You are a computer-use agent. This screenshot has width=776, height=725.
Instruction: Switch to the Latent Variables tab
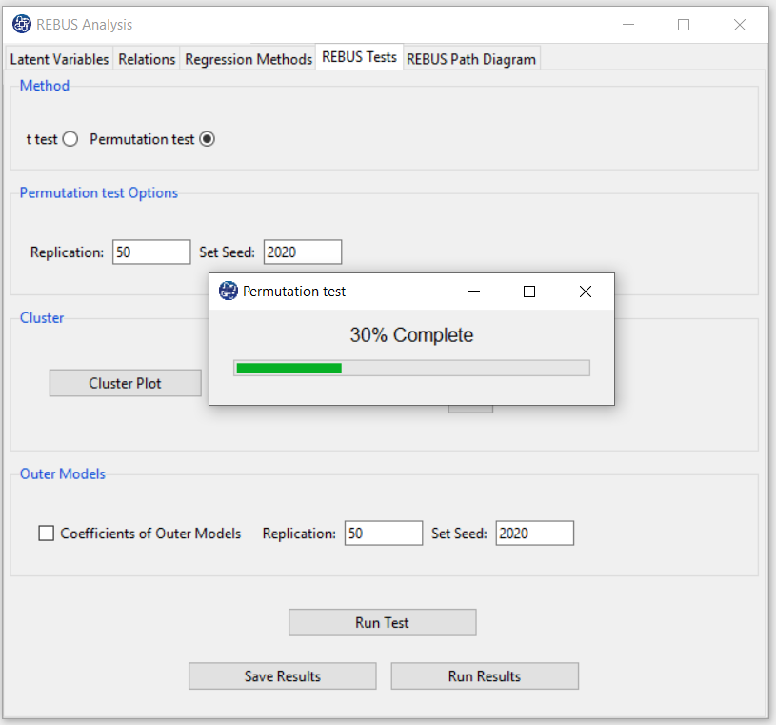(59, 59)
